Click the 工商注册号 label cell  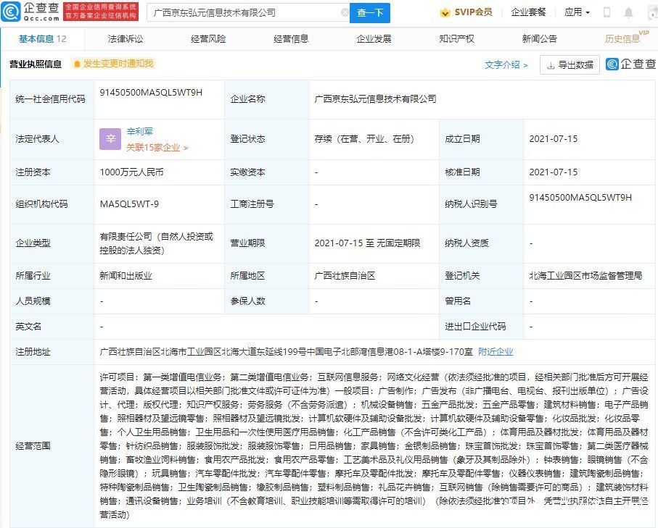point(266,204)
